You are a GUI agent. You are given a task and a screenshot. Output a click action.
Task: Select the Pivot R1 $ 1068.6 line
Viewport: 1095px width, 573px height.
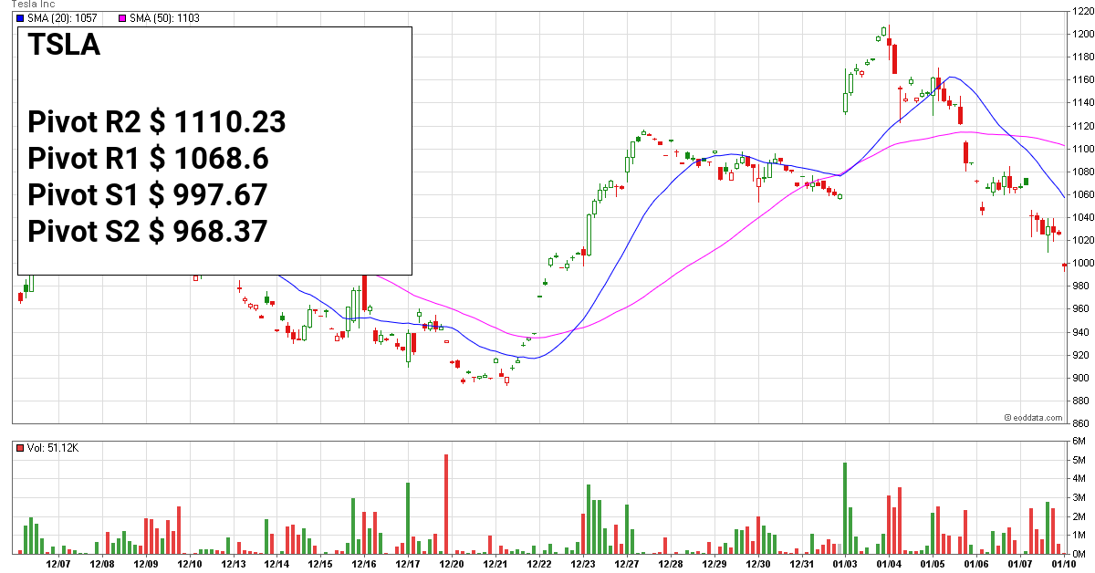pos(149,158)
